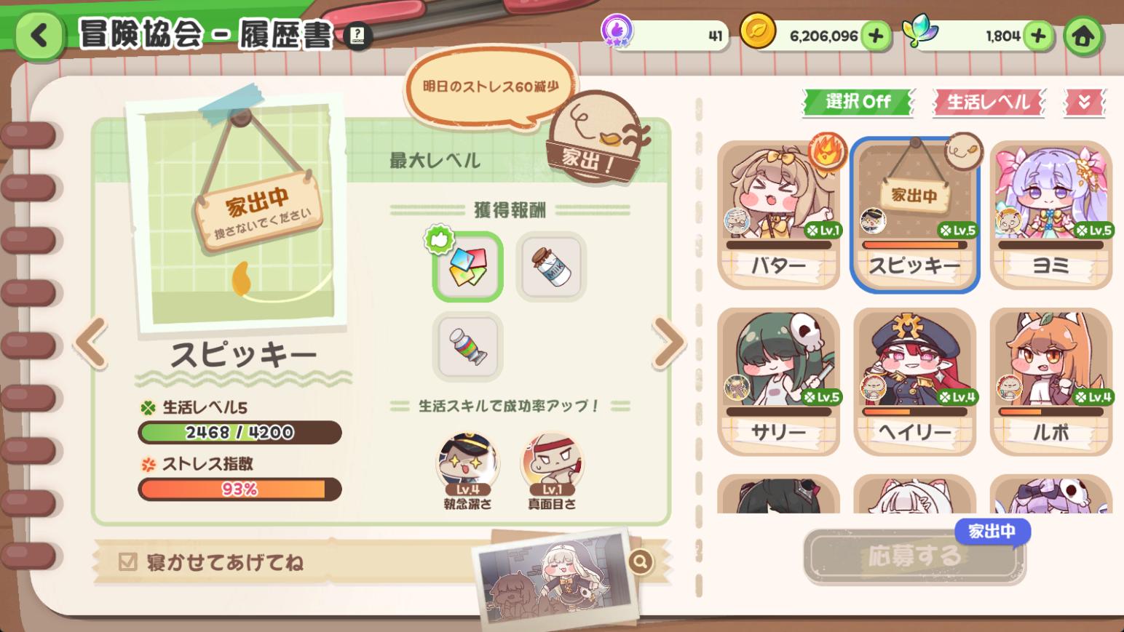Image resolution: width=1124 pixels, height=632 pixels.
Task: Add crystal currency with plus button
Action: pyautogui.click(x=1038, y=36)
